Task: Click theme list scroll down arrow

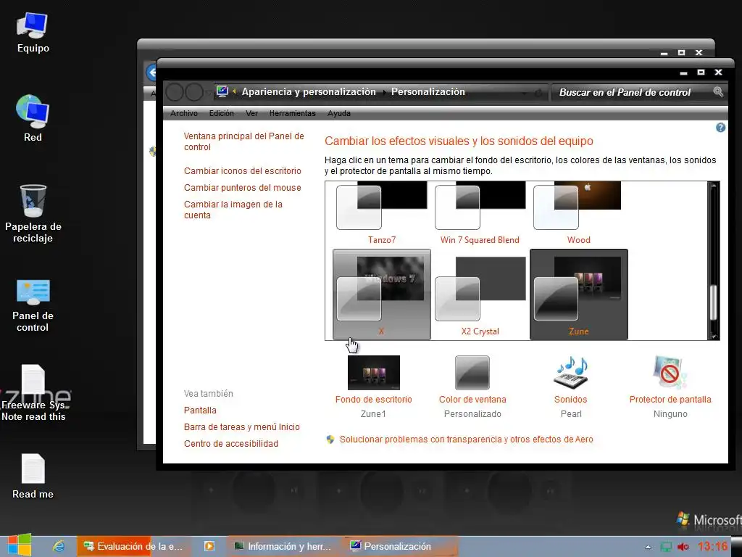Action: [x=714, y=335]
